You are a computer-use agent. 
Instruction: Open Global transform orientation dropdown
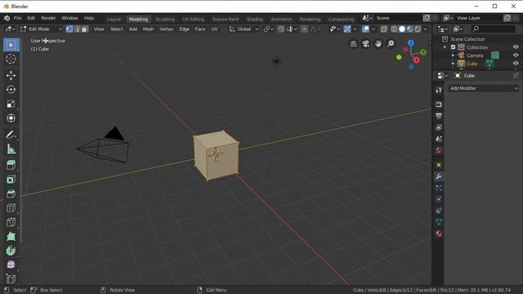click(x=244, y=29)
